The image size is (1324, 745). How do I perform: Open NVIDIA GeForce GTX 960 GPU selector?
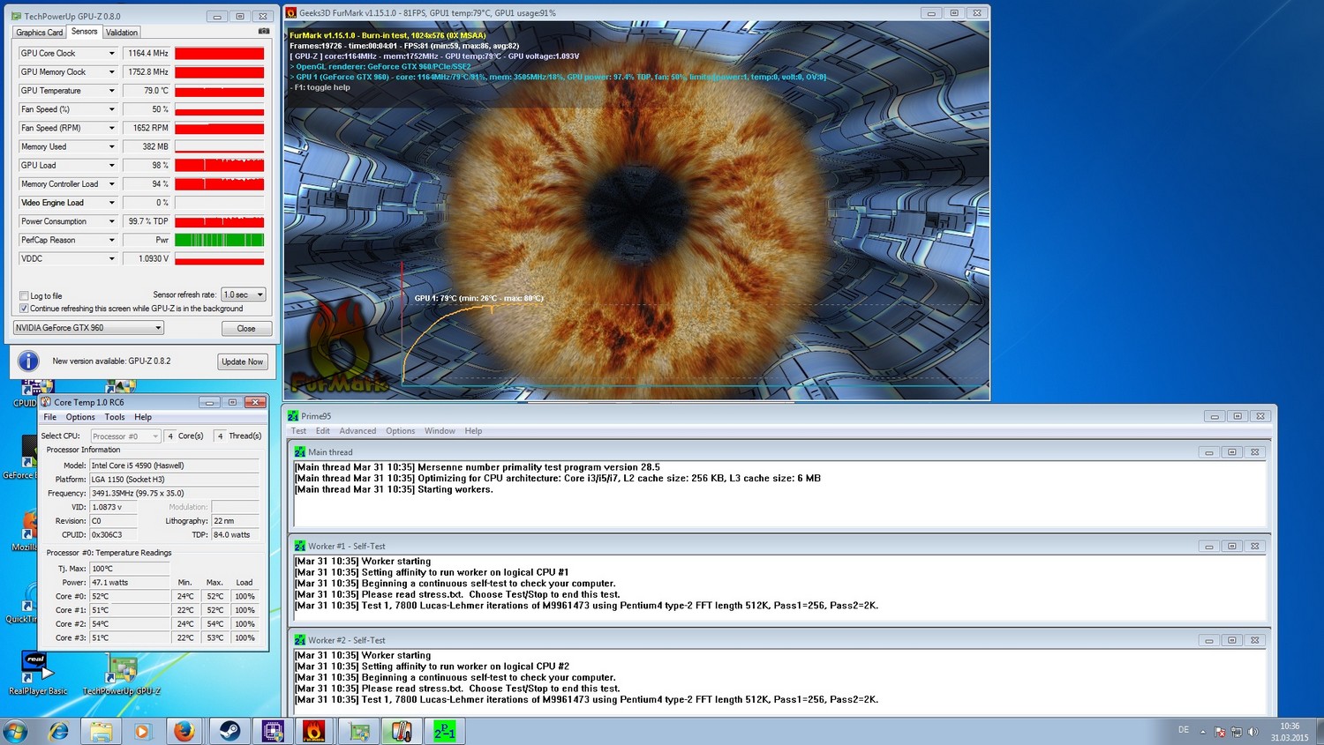click(88, 328)
